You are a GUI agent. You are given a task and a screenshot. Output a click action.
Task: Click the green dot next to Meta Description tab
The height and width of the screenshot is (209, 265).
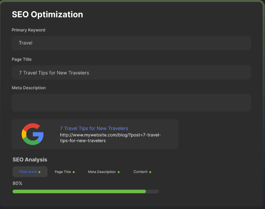(x=119, y=172)
